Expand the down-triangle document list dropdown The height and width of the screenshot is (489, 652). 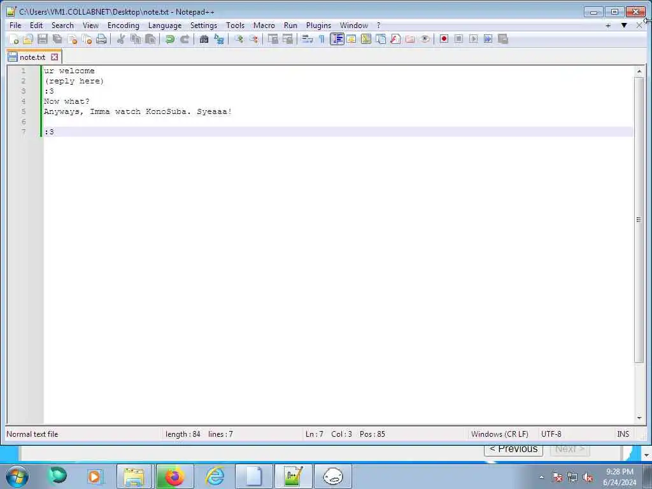coord(624,25)
